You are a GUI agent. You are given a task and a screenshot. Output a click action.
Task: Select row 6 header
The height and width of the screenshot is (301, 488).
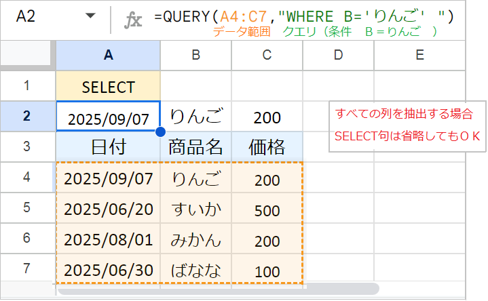tap(27, 238)
